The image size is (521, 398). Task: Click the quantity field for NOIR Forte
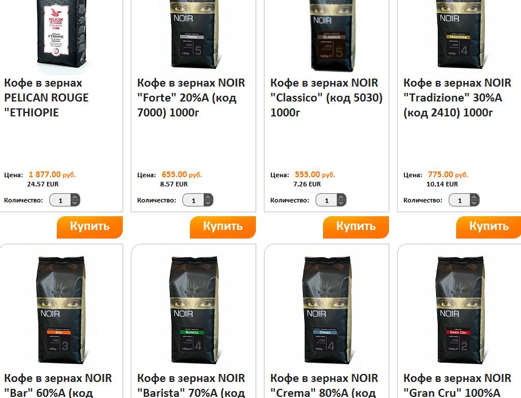(x=193, y=200)
